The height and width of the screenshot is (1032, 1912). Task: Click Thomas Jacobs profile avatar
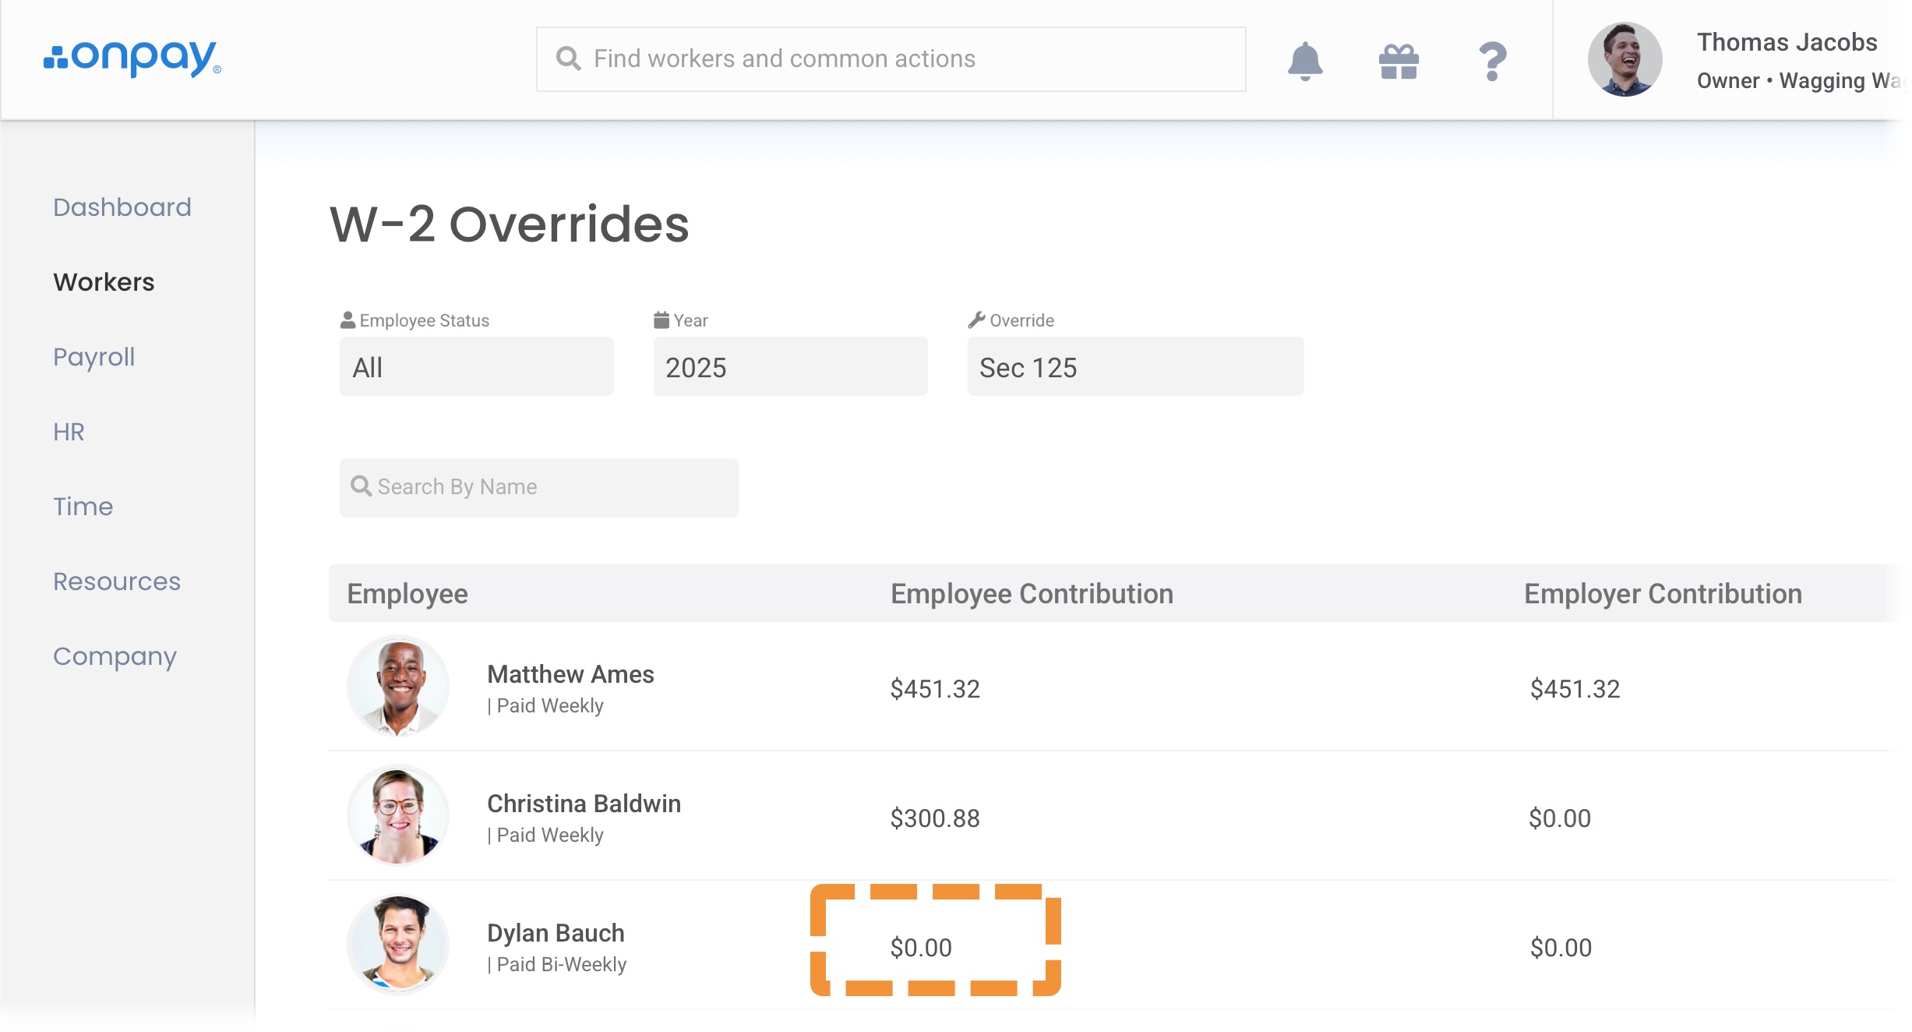[x=1624, y=59]
